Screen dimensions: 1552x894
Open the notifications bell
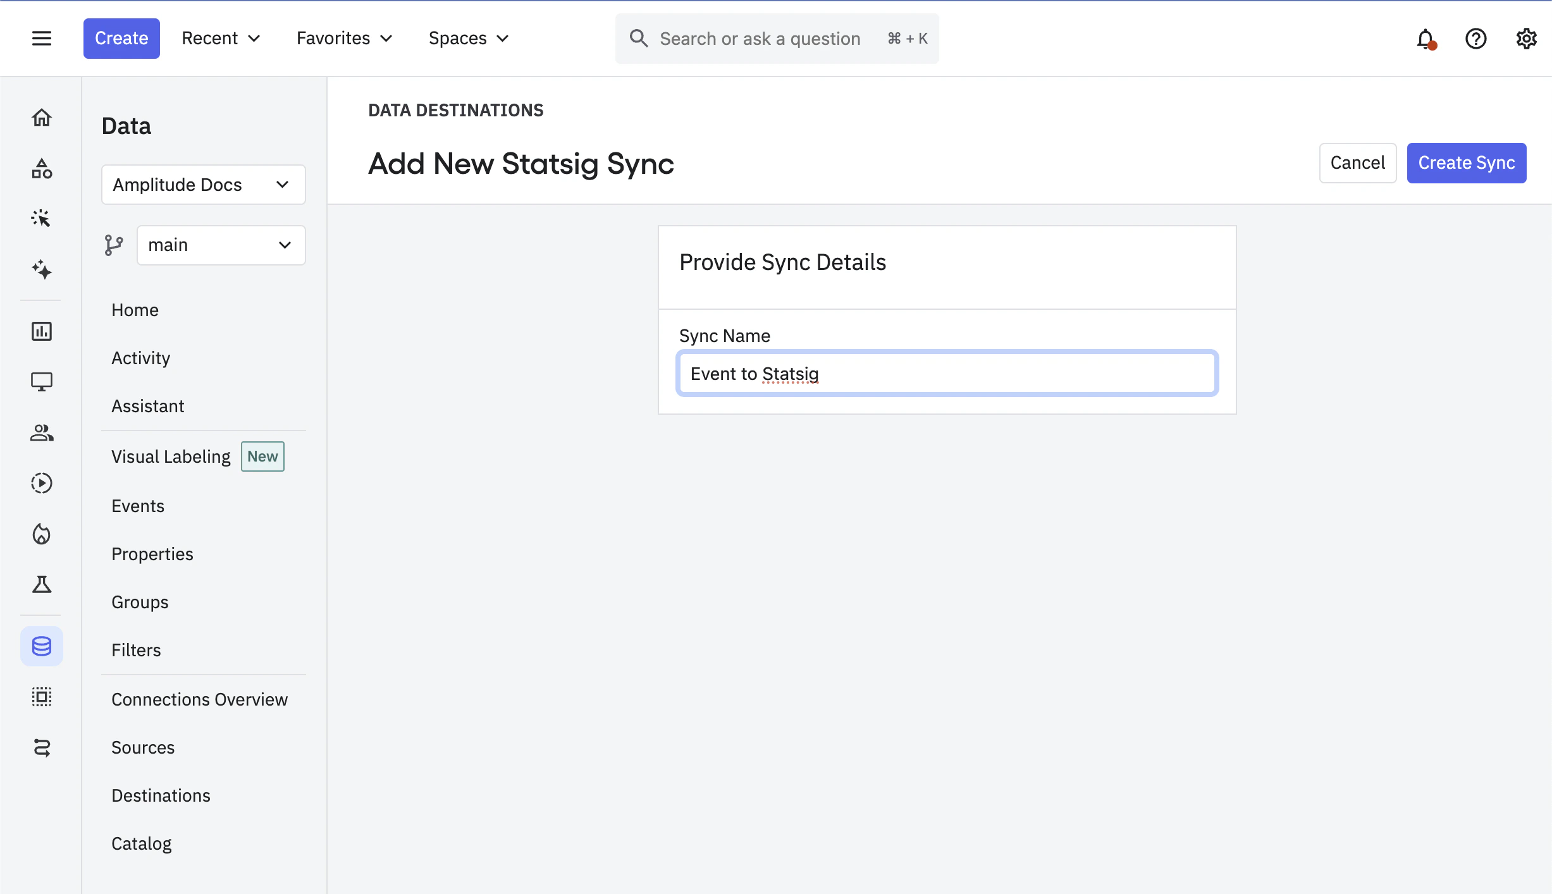[1425, 39]
